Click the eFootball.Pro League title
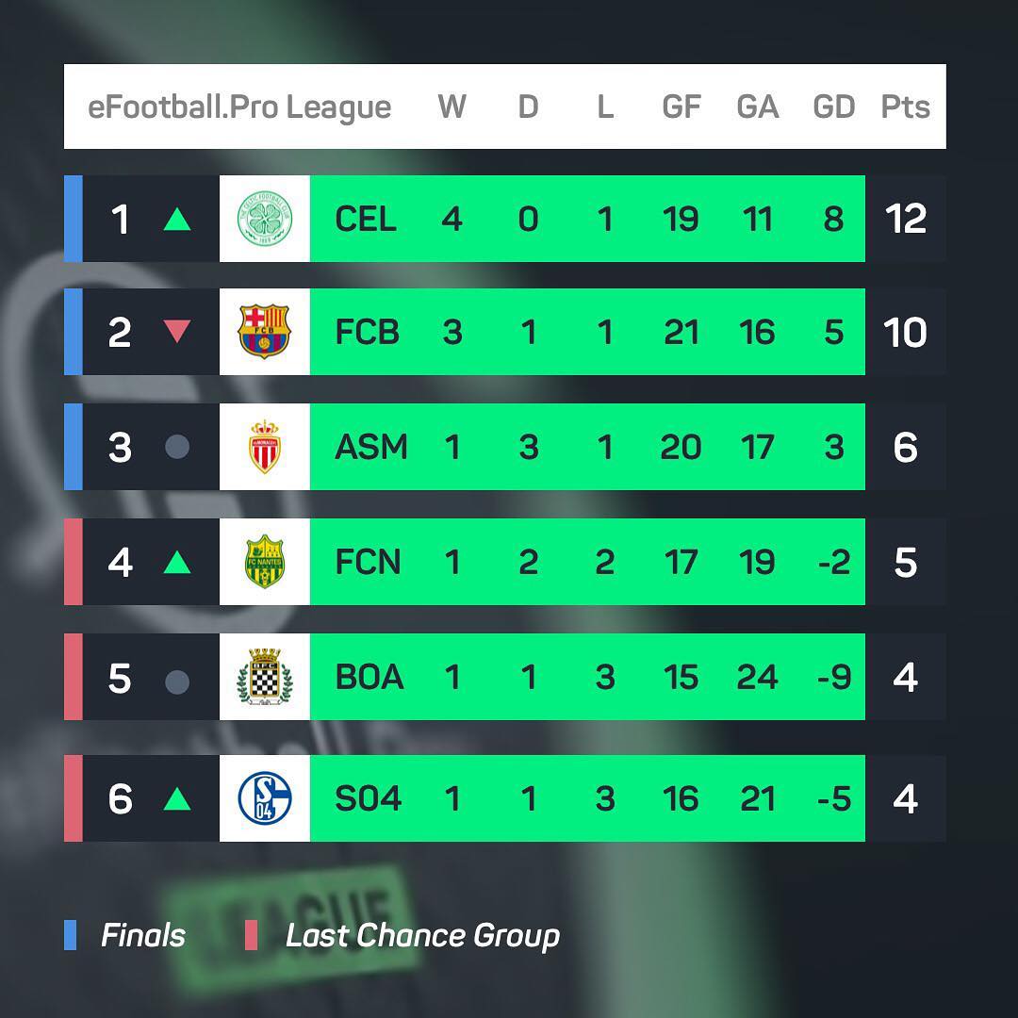Image resolution: width=1018 pixels, height=1018 pixels. pos(238,107)
